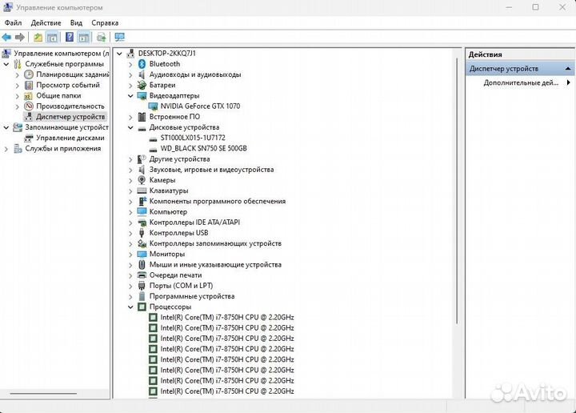Expand Службы и приложения node
Viewport: 576px width, 413px height.
(x=6, y=149)
